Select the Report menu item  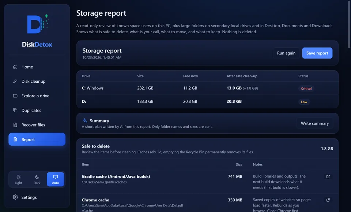(37, 140)
